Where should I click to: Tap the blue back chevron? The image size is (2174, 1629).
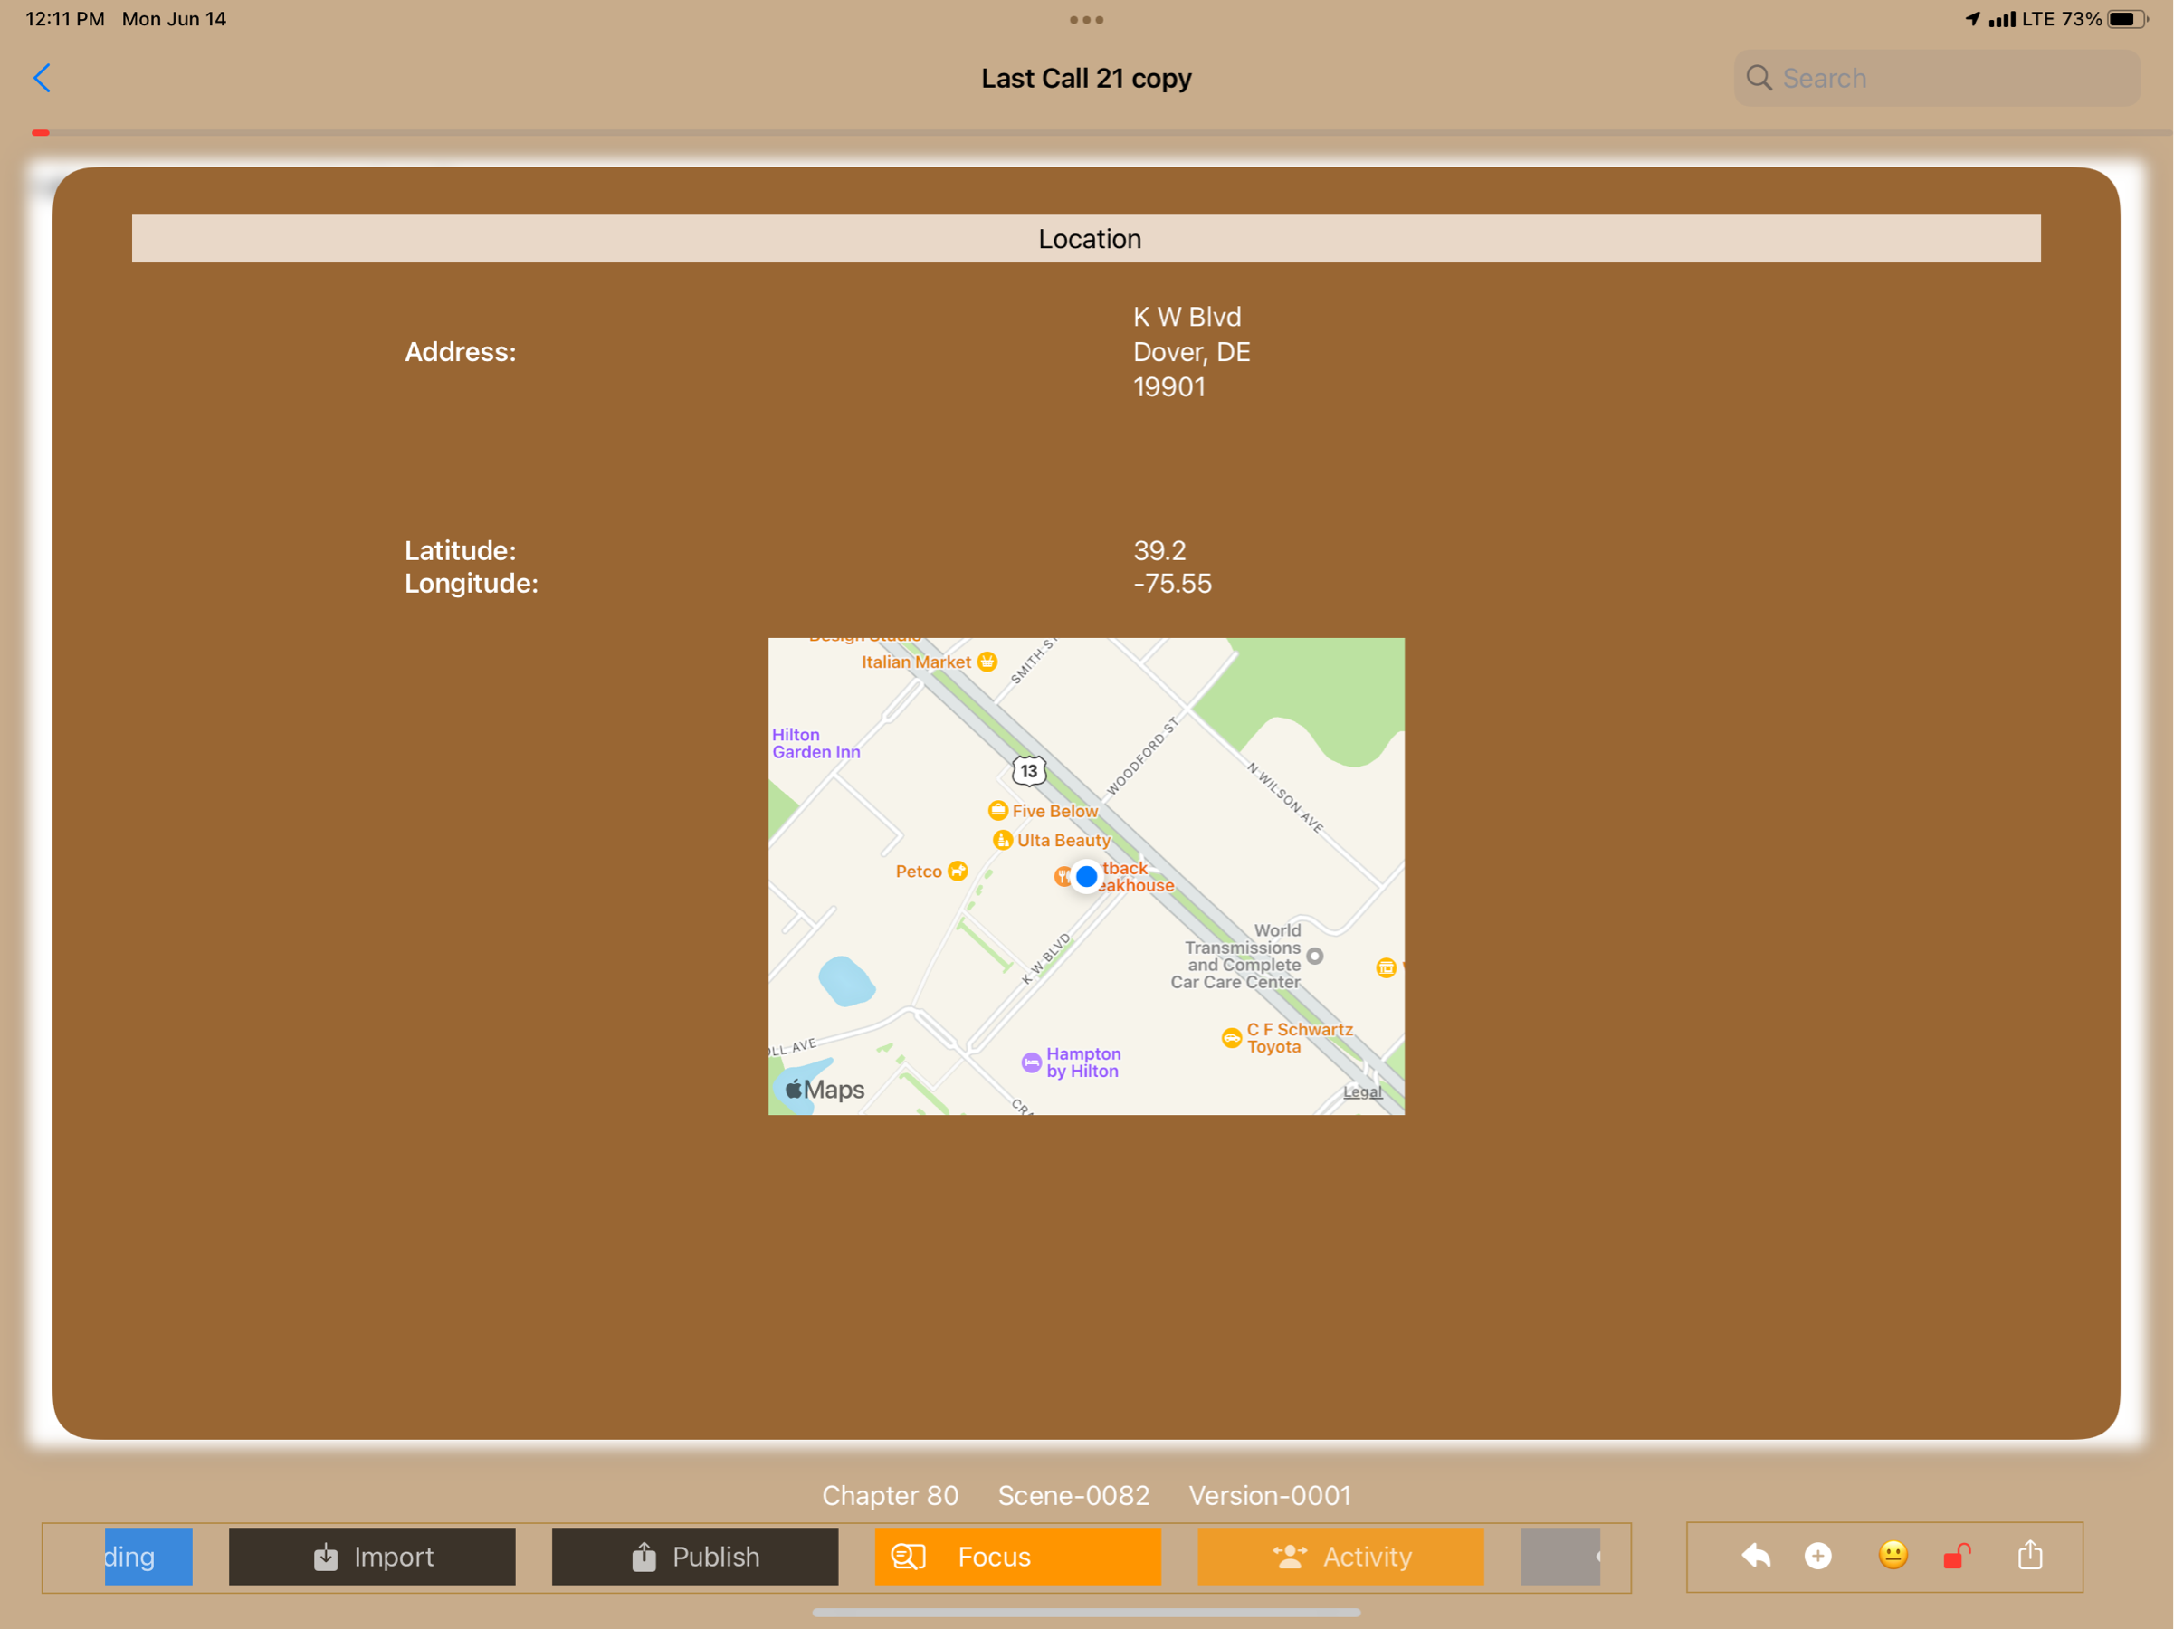click(x=43, y=79)
